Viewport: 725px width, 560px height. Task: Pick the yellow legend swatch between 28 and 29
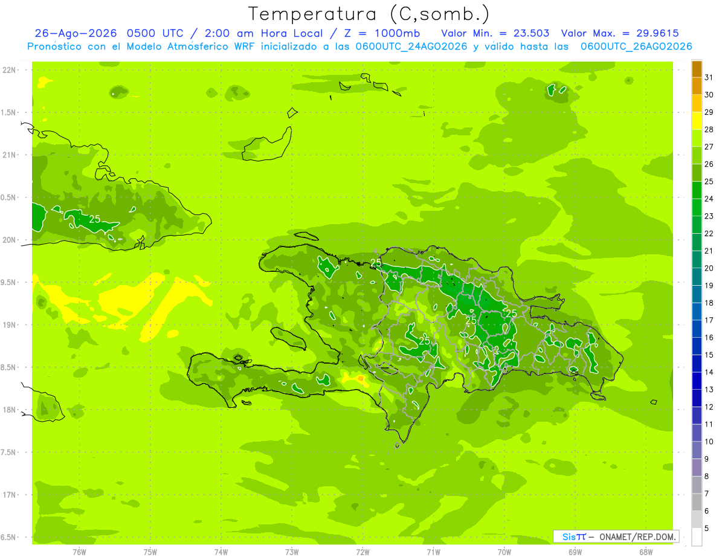697,121
